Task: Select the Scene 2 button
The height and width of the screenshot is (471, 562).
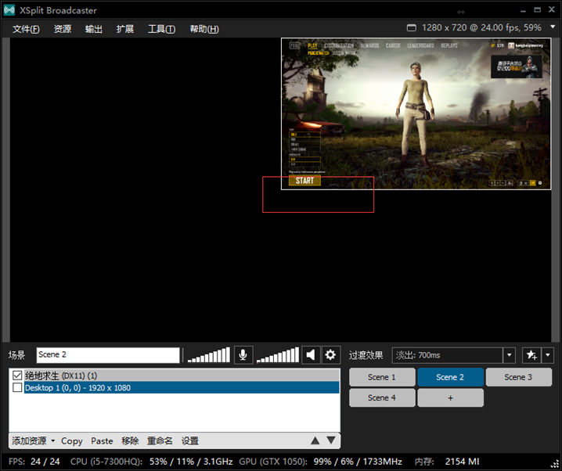Action: 450,377
